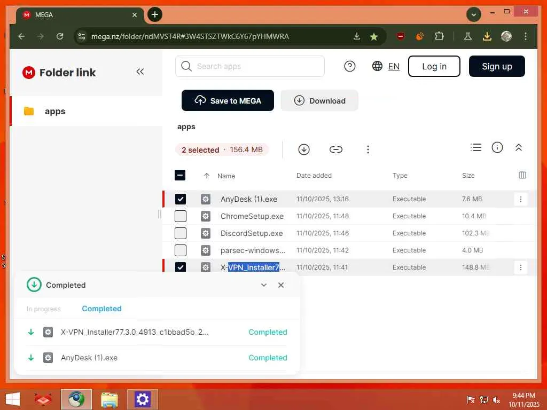Image resolution: width=547 pixels, height=410 pixels.
Task: Open Chrome three-dot menu
Action: pyautogui.click(x=526, y=36)
